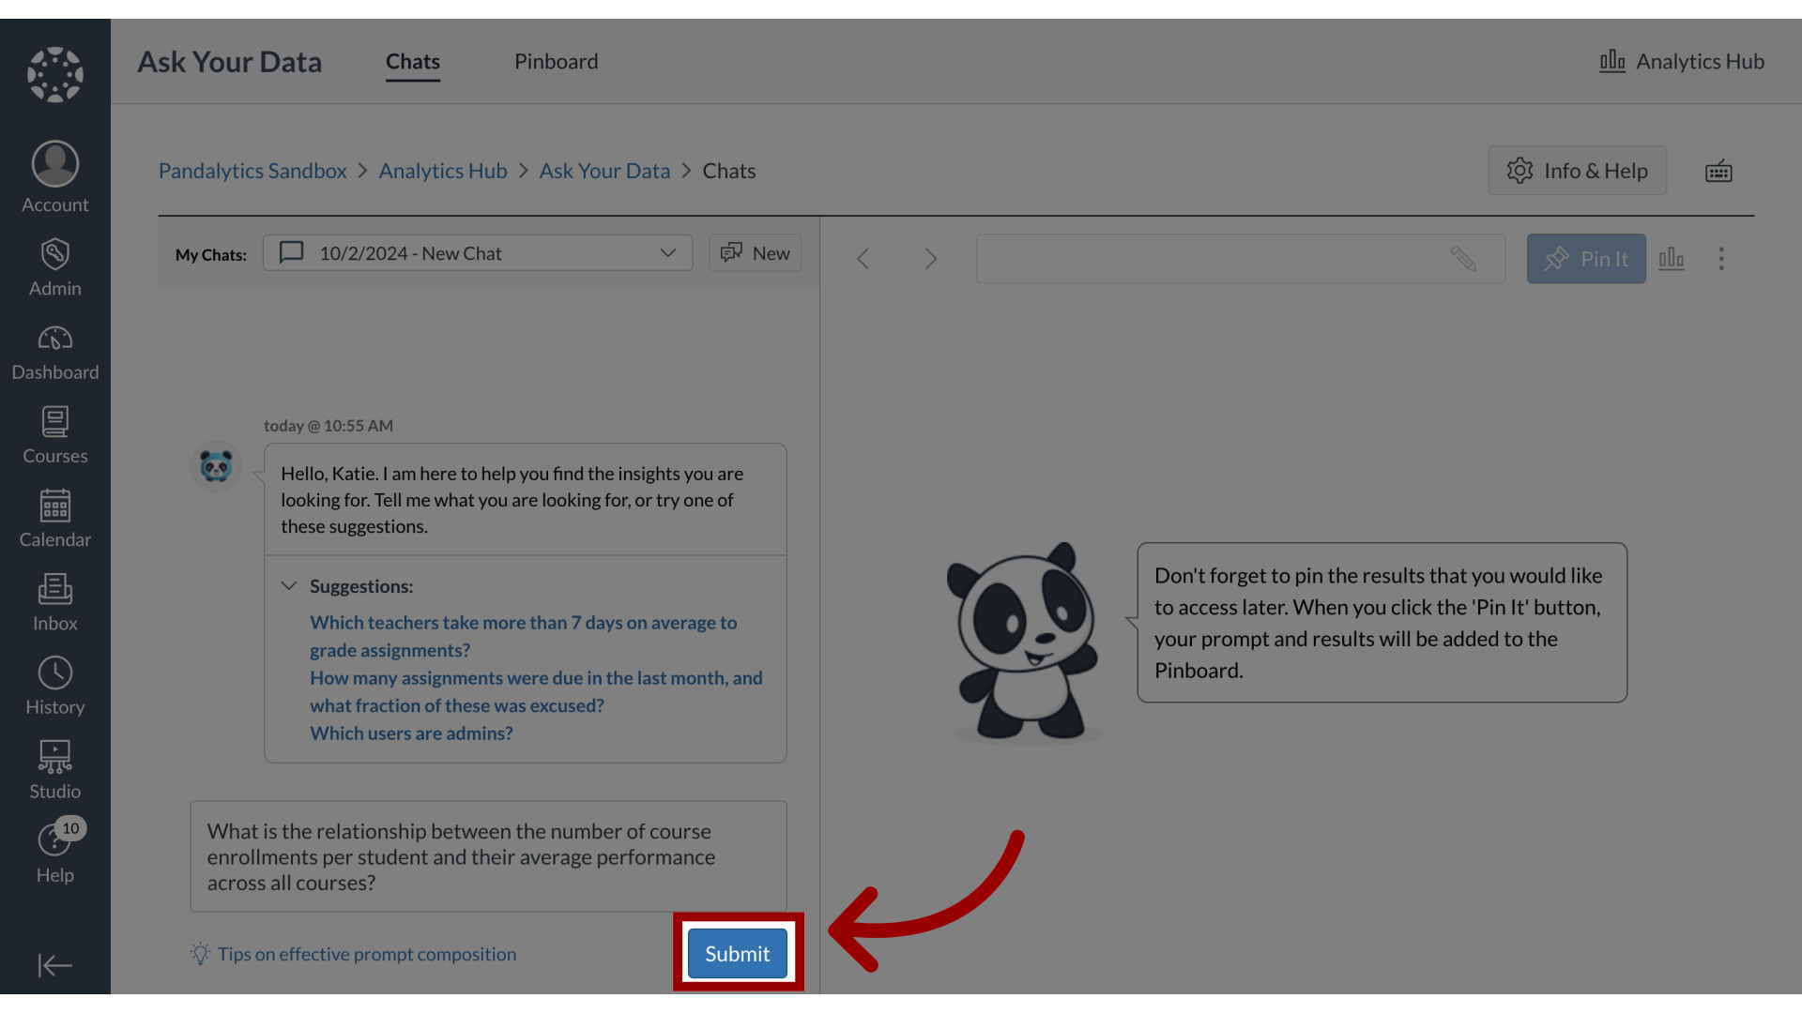Submit the typed prompt
The width and height of the screenshot is (1802, 1013).
[x=738, y=952]
